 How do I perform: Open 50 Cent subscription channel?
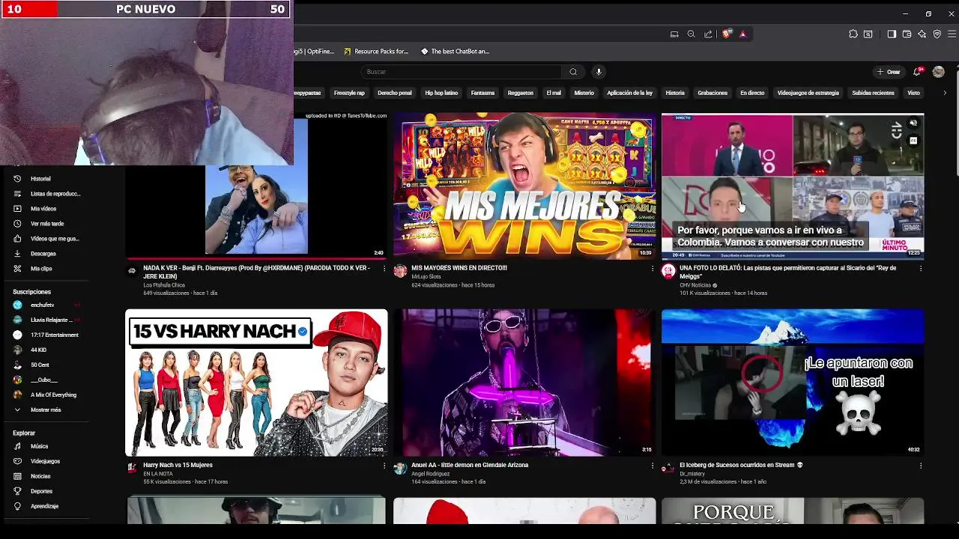click(x=40, y=365)
